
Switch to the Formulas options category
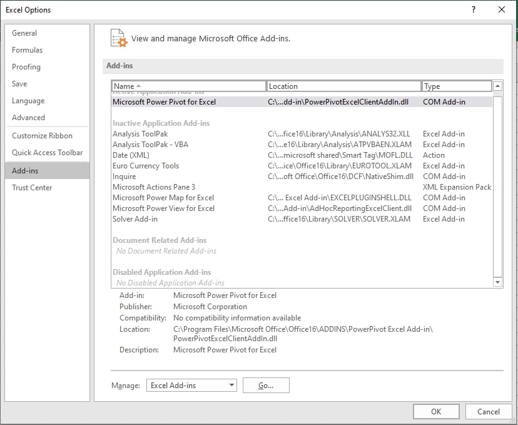tap(28, 50)
